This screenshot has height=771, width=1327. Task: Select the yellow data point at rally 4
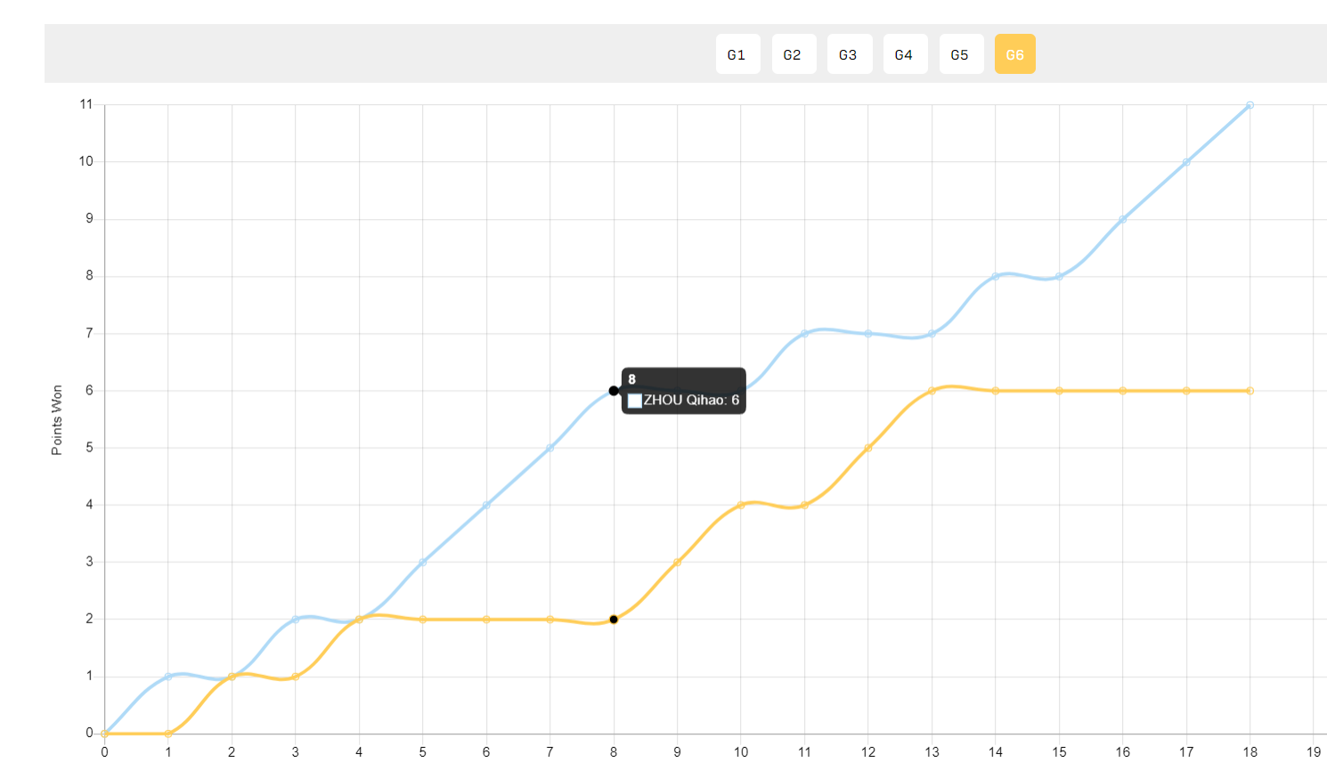(359, 620)
